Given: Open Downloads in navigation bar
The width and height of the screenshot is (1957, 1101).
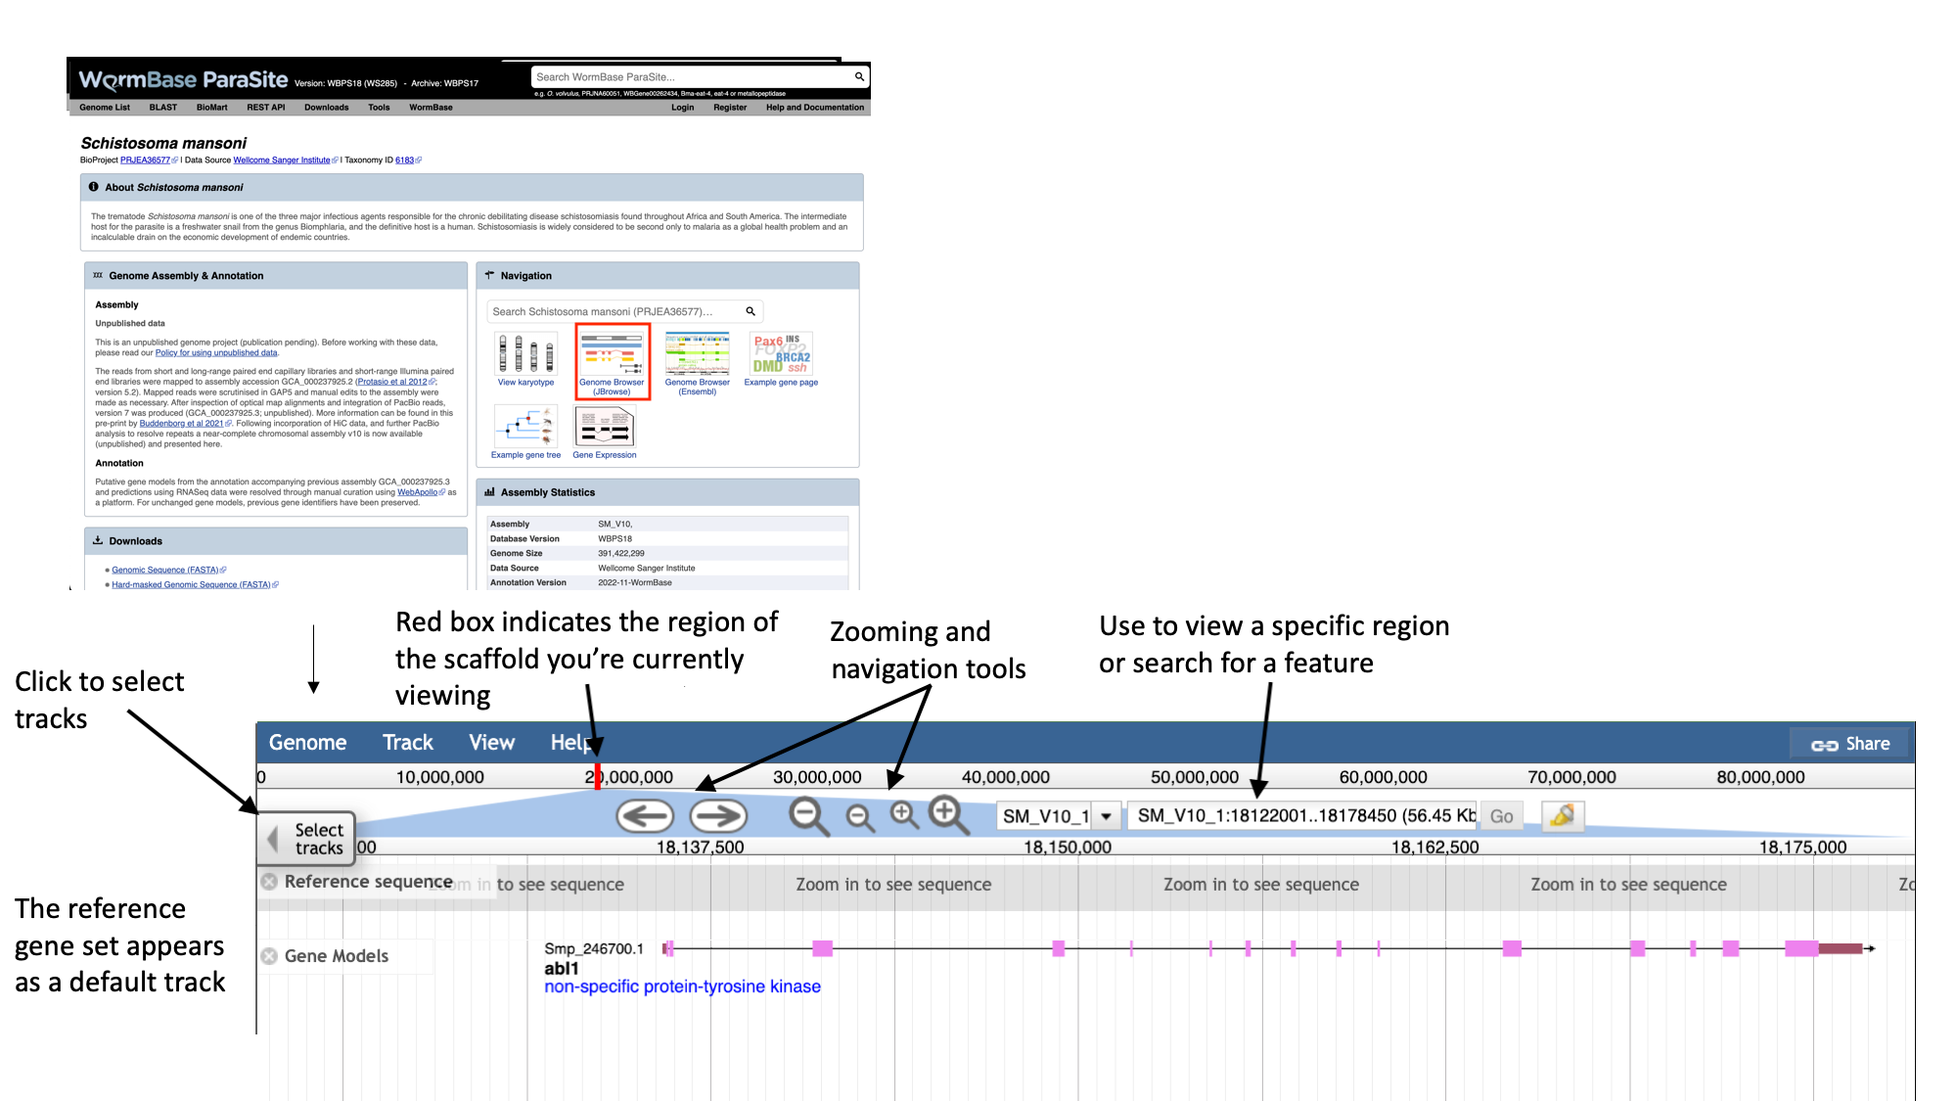Looking at the screenshot, I should coord(326,108).
